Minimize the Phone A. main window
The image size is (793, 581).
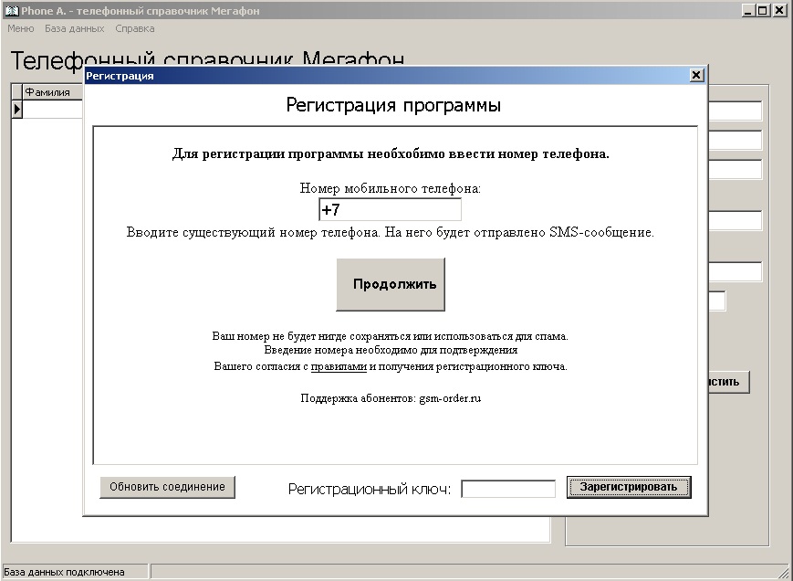pyautogui.click(x=749, y=11)
